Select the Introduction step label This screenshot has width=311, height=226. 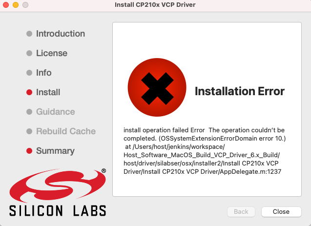[x=60, y=34]
